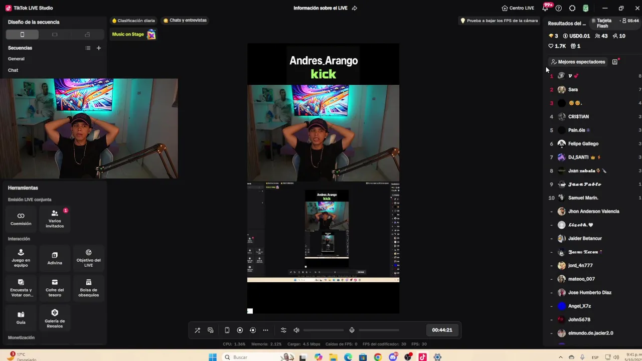The image size is (642, 361).
Task: Select the General sequence
Action: 16,59
